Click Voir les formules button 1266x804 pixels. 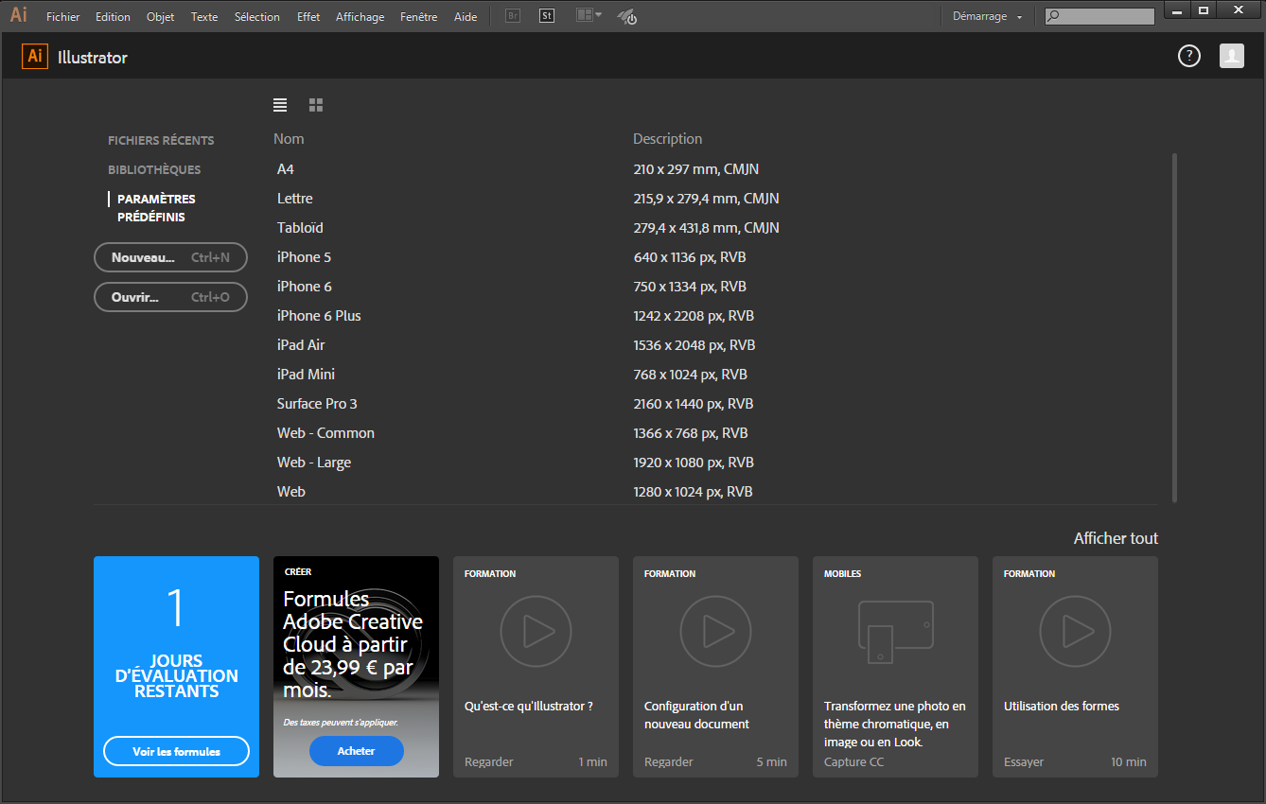(x=176, y=751)
